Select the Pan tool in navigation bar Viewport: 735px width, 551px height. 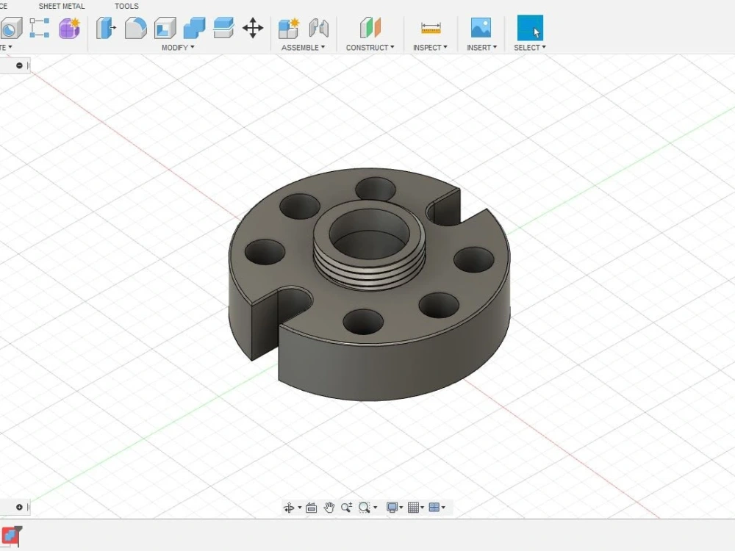point(329,507)
